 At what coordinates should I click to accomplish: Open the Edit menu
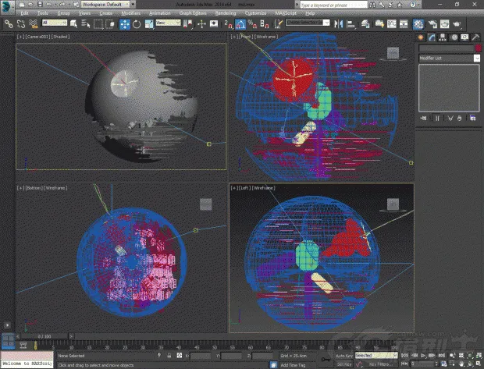24,13
